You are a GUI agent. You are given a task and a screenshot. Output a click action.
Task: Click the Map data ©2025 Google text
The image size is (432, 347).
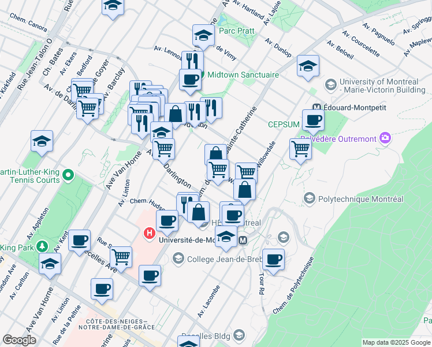point(396,342)
